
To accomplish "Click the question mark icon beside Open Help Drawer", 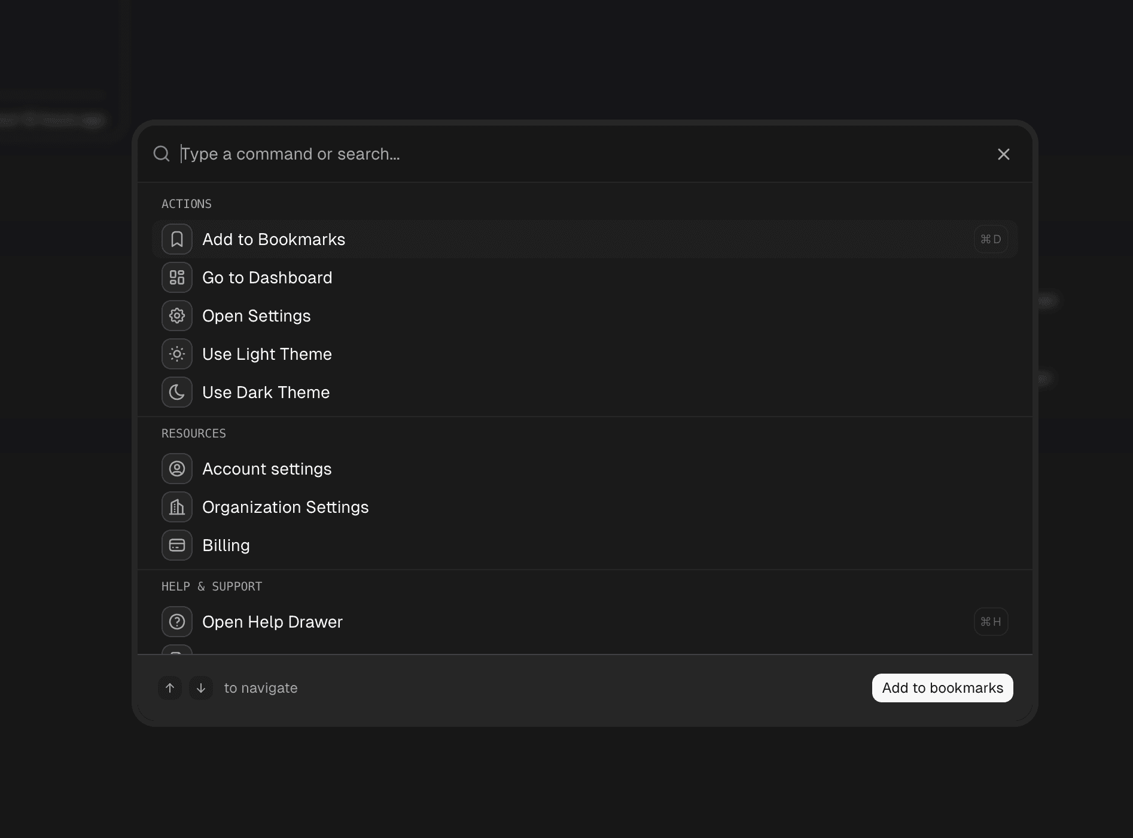I will pos(176,622).
